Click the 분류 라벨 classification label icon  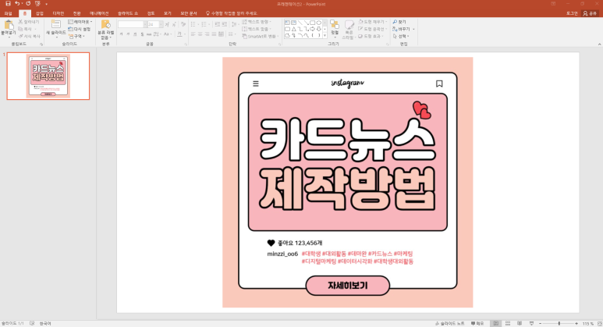pyautogui.click(x=106, y=25)
